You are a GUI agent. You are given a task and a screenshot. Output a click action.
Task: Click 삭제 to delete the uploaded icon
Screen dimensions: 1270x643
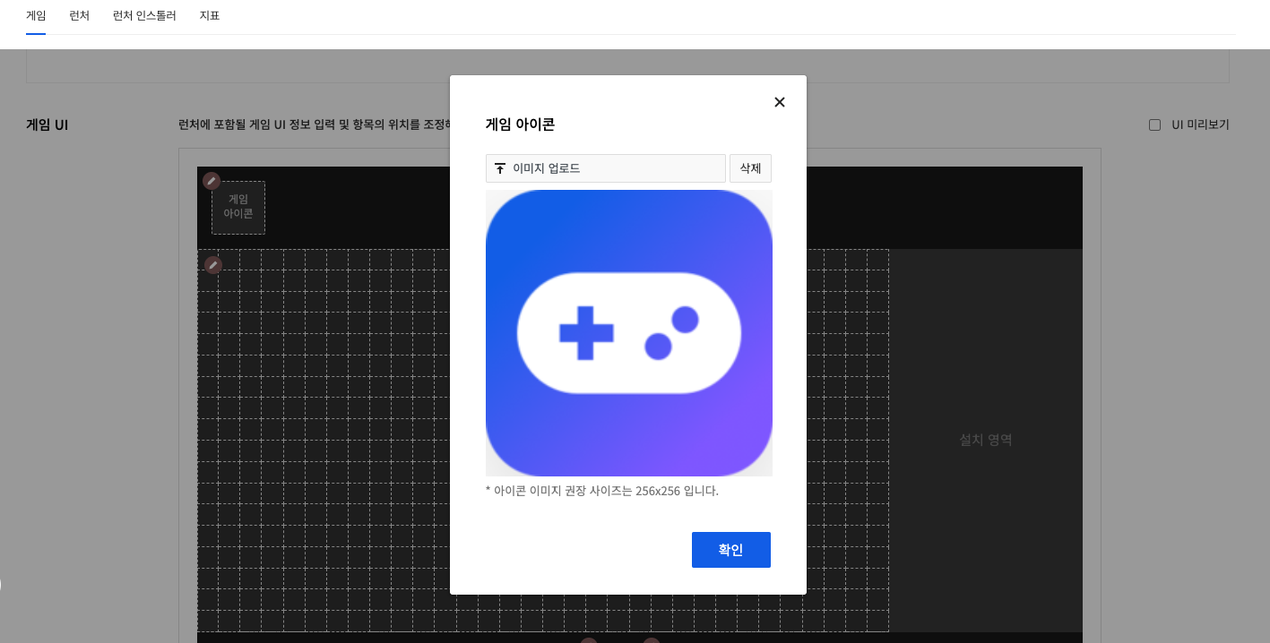point(750,168)
